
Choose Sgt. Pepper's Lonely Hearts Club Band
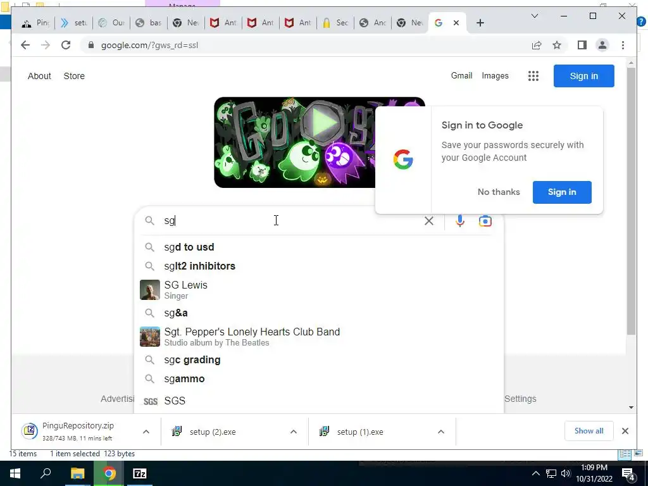319,337
